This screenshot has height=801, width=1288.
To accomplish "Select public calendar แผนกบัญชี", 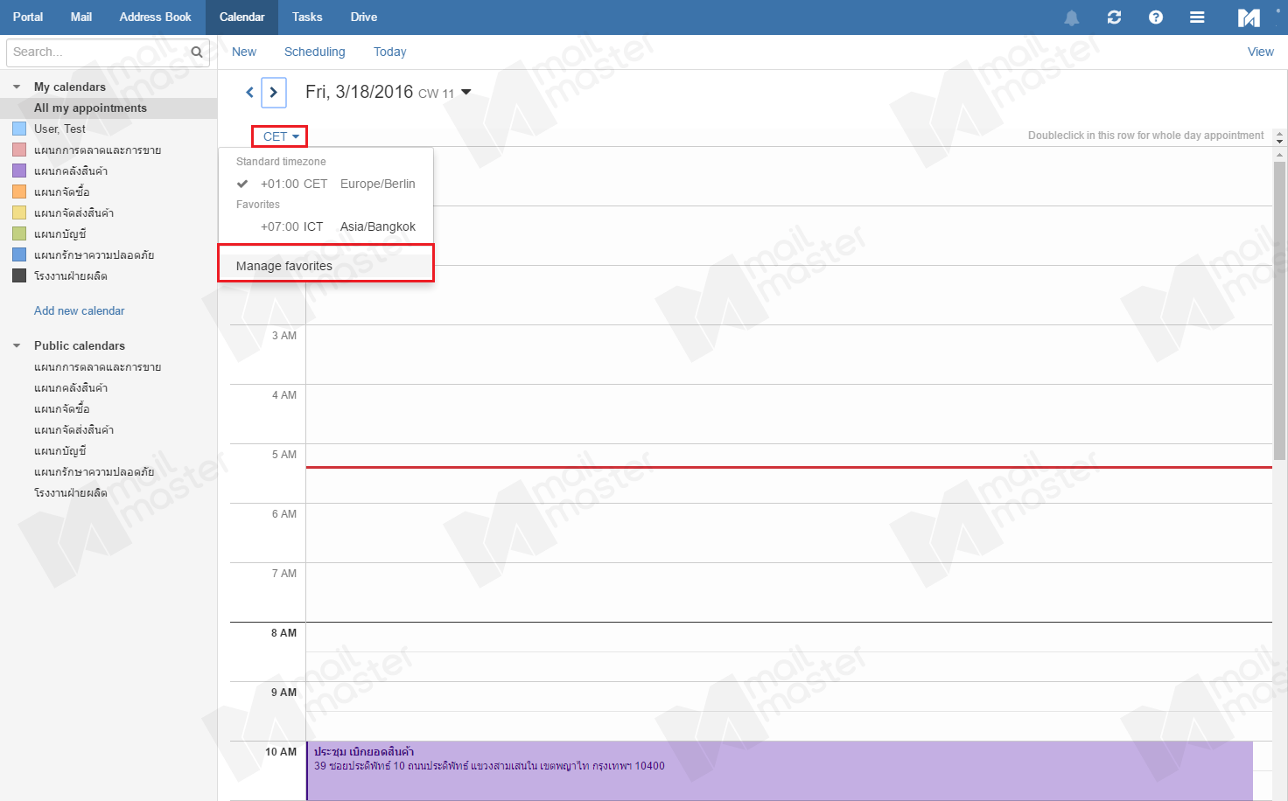I will point(59,450).
